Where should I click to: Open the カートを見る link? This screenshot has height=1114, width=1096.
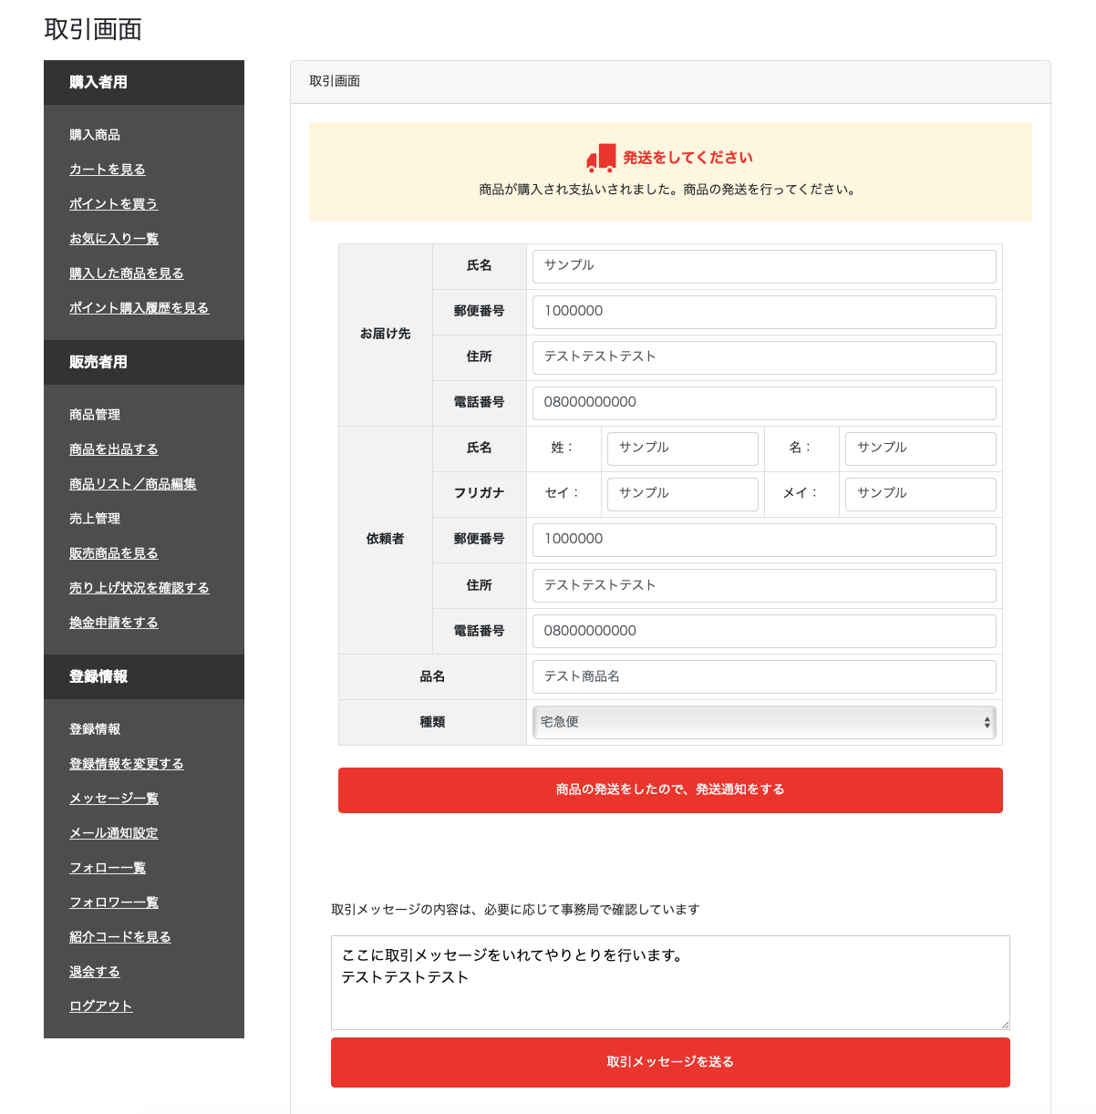click(107, 170)
